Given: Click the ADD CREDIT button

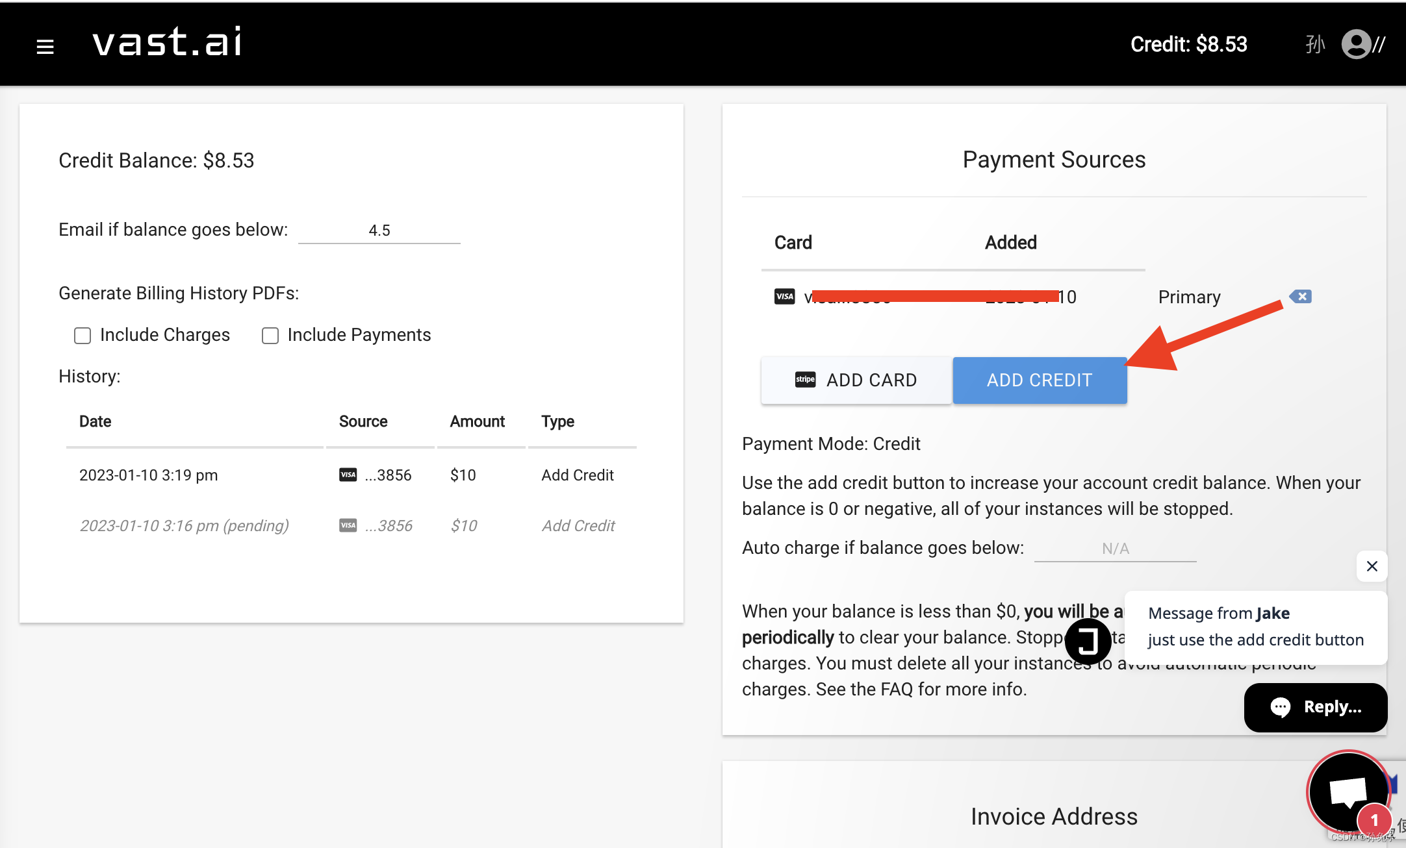Looking at the screenshot, I should click(1040, 380).
